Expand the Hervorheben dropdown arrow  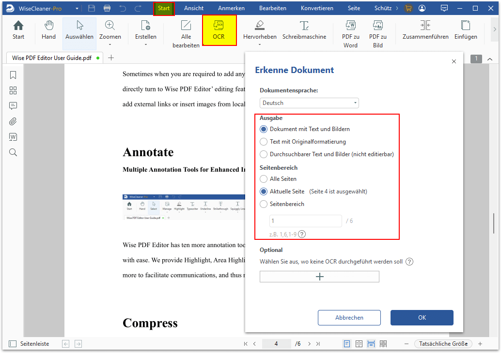click(x=260, y=44)
